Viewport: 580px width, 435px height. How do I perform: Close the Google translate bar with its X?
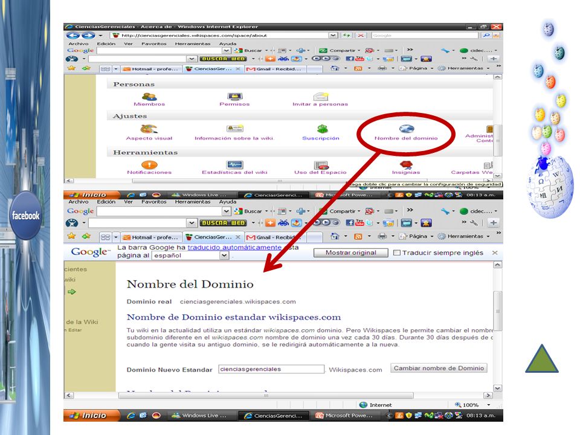pyautogui.click(x=495, y=253)
